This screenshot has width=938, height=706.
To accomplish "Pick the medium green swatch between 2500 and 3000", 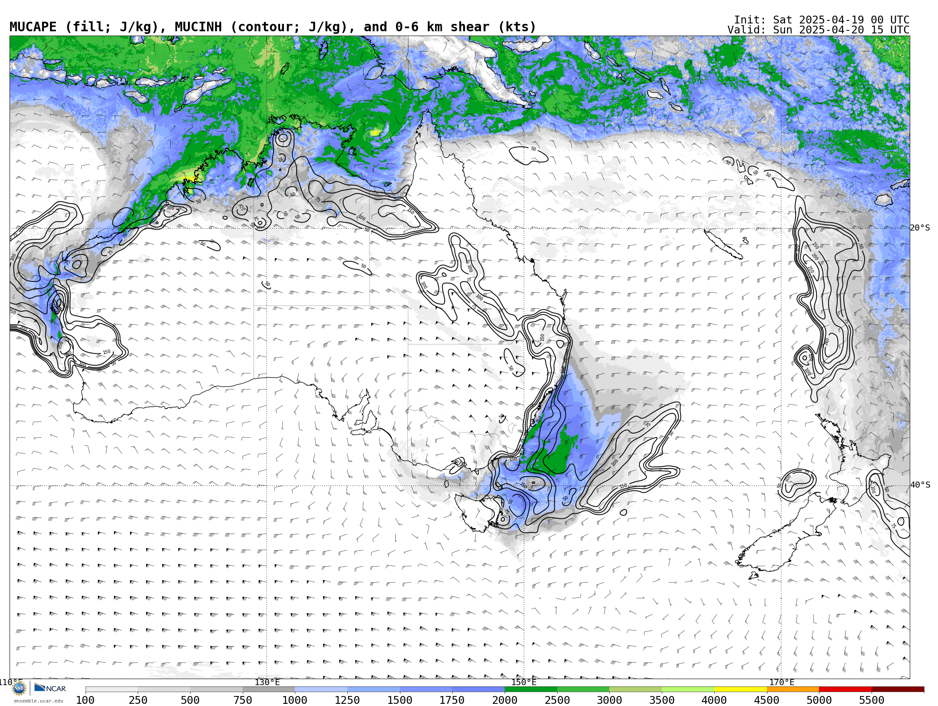I will pyautogui.click(x=583, y=689).
